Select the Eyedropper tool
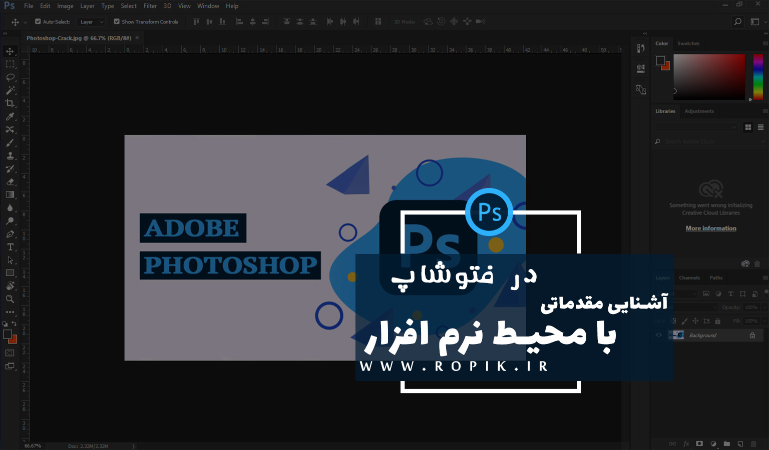This screenshot has height=450, width=769. coord(10,116)
